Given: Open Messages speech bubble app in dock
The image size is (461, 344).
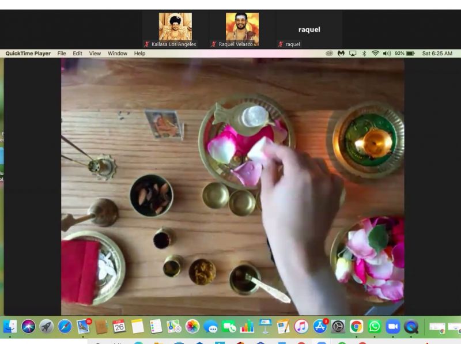Looking at the screenshot, I should coord(210,327).
